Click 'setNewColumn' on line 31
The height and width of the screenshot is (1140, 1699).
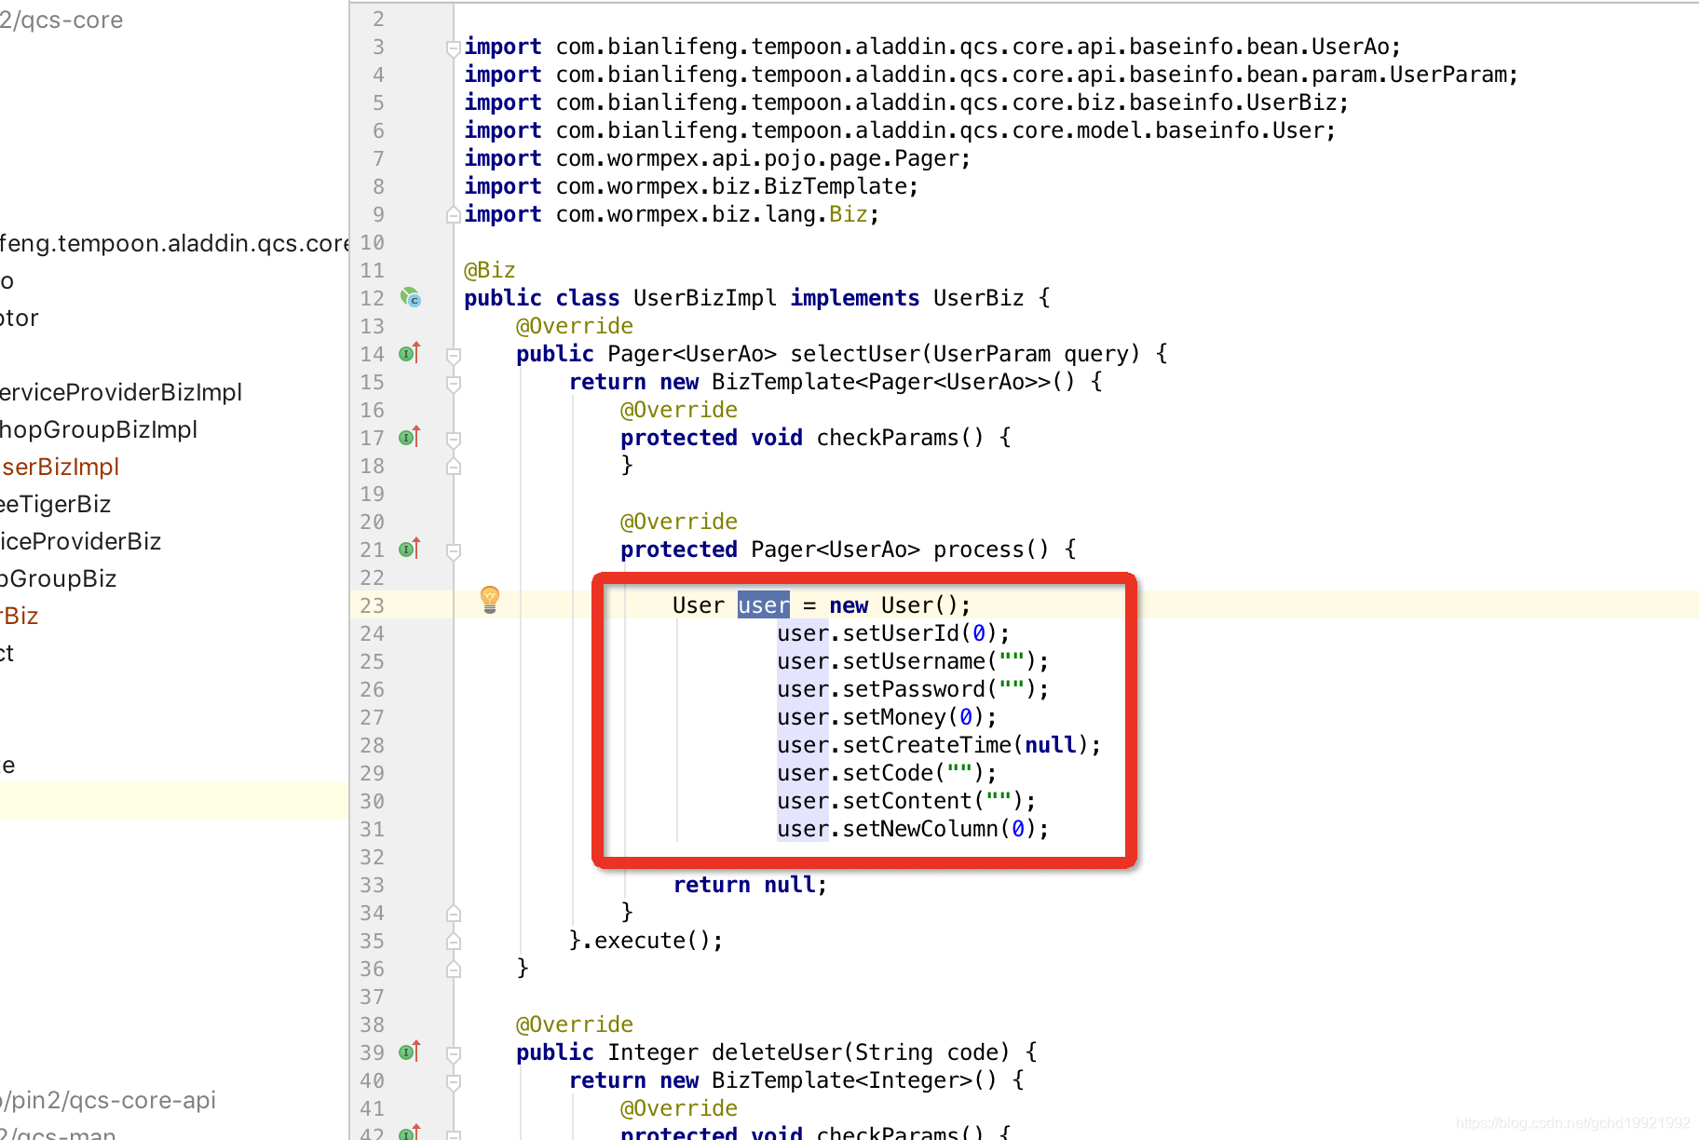click(920, 829)
